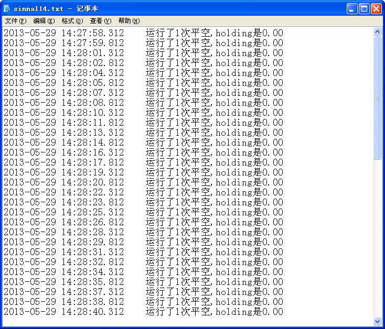This screenshot has width=385, height=329.
Task: Click the log line timestamped 14:28:04.312
Action: click(143, 73)
